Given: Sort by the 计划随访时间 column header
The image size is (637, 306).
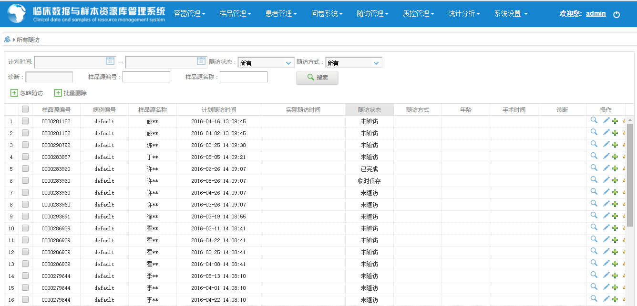Looking at the screenshot, I should click(x=218, y=109).
